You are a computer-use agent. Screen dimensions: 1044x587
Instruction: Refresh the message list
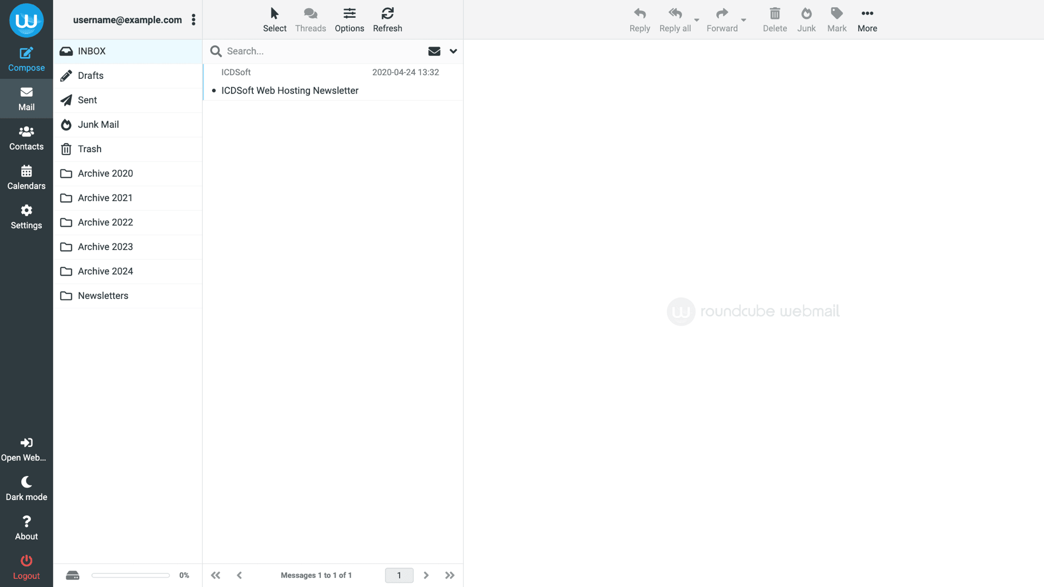point(387,20)
